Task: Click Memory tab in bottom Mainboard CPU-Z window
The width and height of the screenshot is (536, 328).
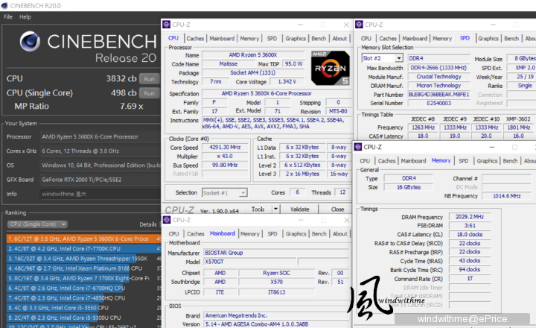Action: [250, 234]
